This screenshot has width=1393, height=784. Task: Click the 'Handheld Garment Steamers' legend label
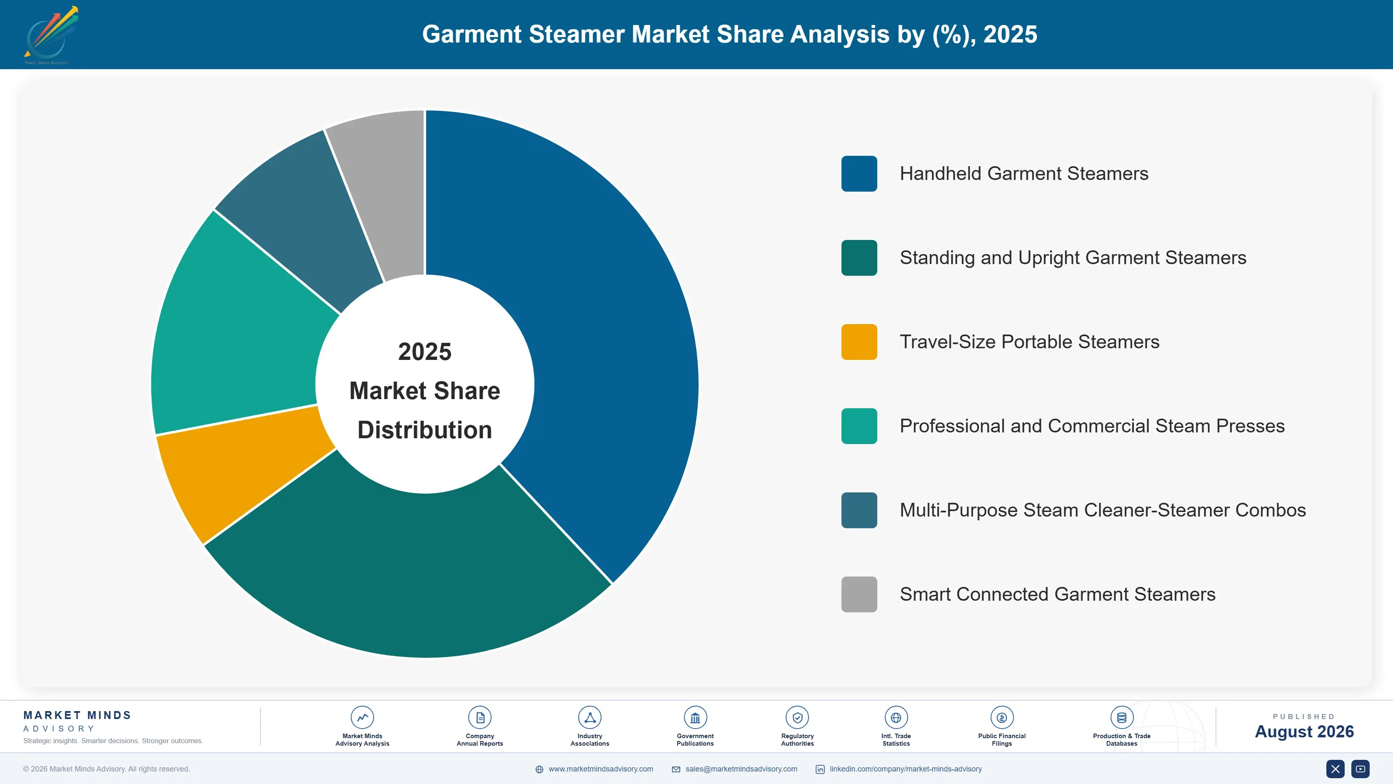pyautogui.click(x=1024, y=174)
